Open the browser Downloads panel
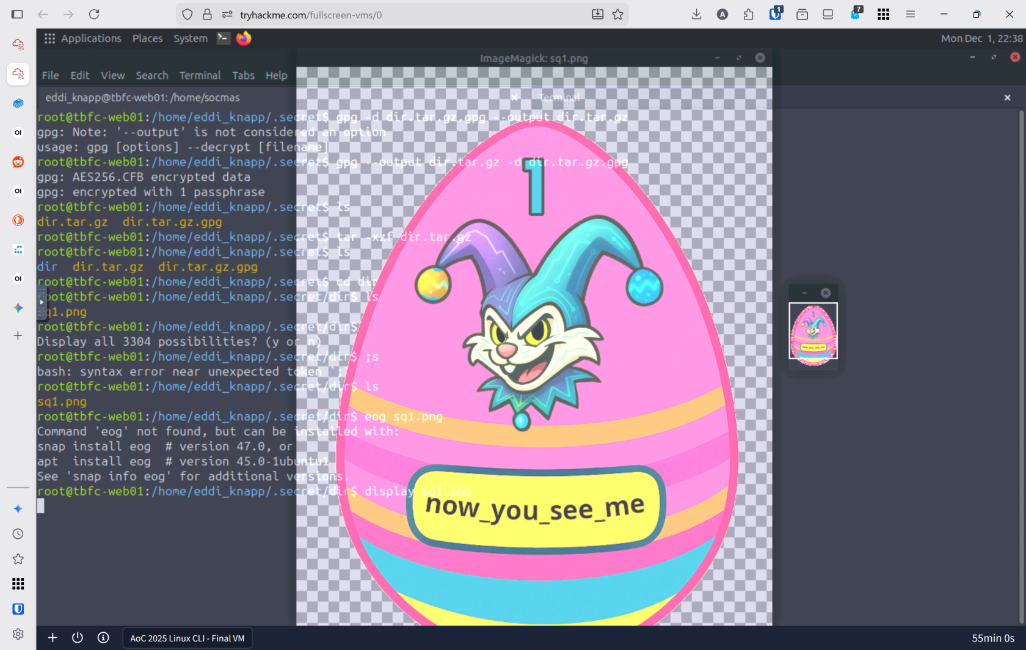1026x650 pixels. tap(696, 14)
